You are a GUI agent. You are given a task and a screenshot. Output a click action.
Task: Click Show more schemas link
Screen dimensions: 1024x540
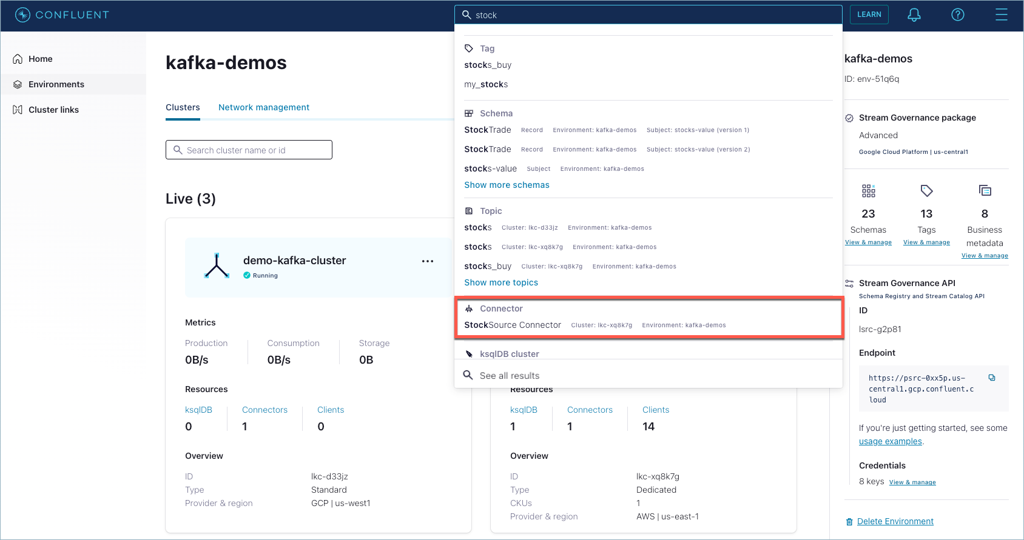507,185
